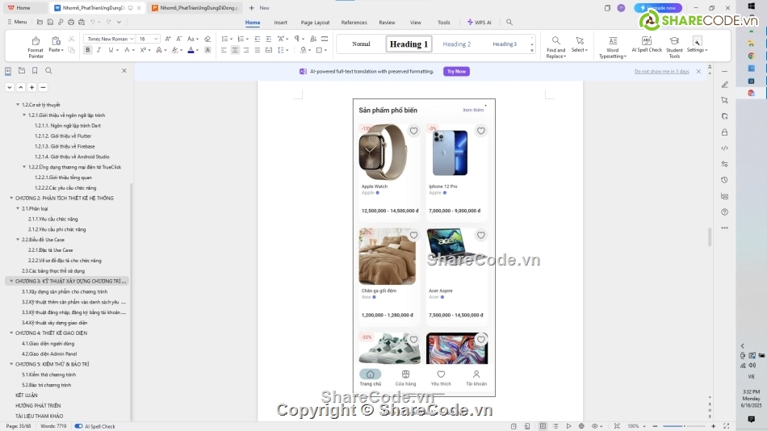Increase paragraph indent
767x431 pixels.
[269, 39]
